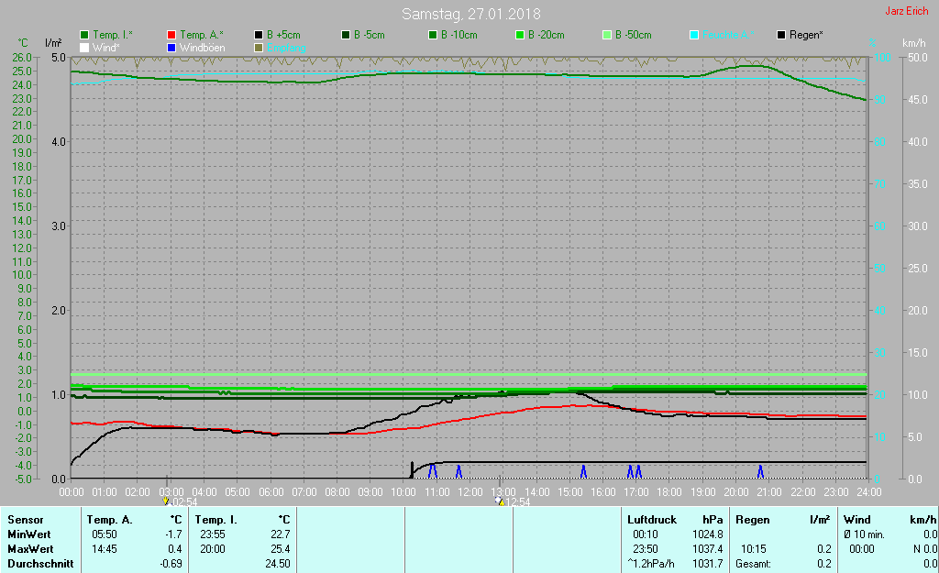This screenshot has width=939, height=573.
Task: Click the green Temp. I. legend swatch
Action: tap(85, 35)
